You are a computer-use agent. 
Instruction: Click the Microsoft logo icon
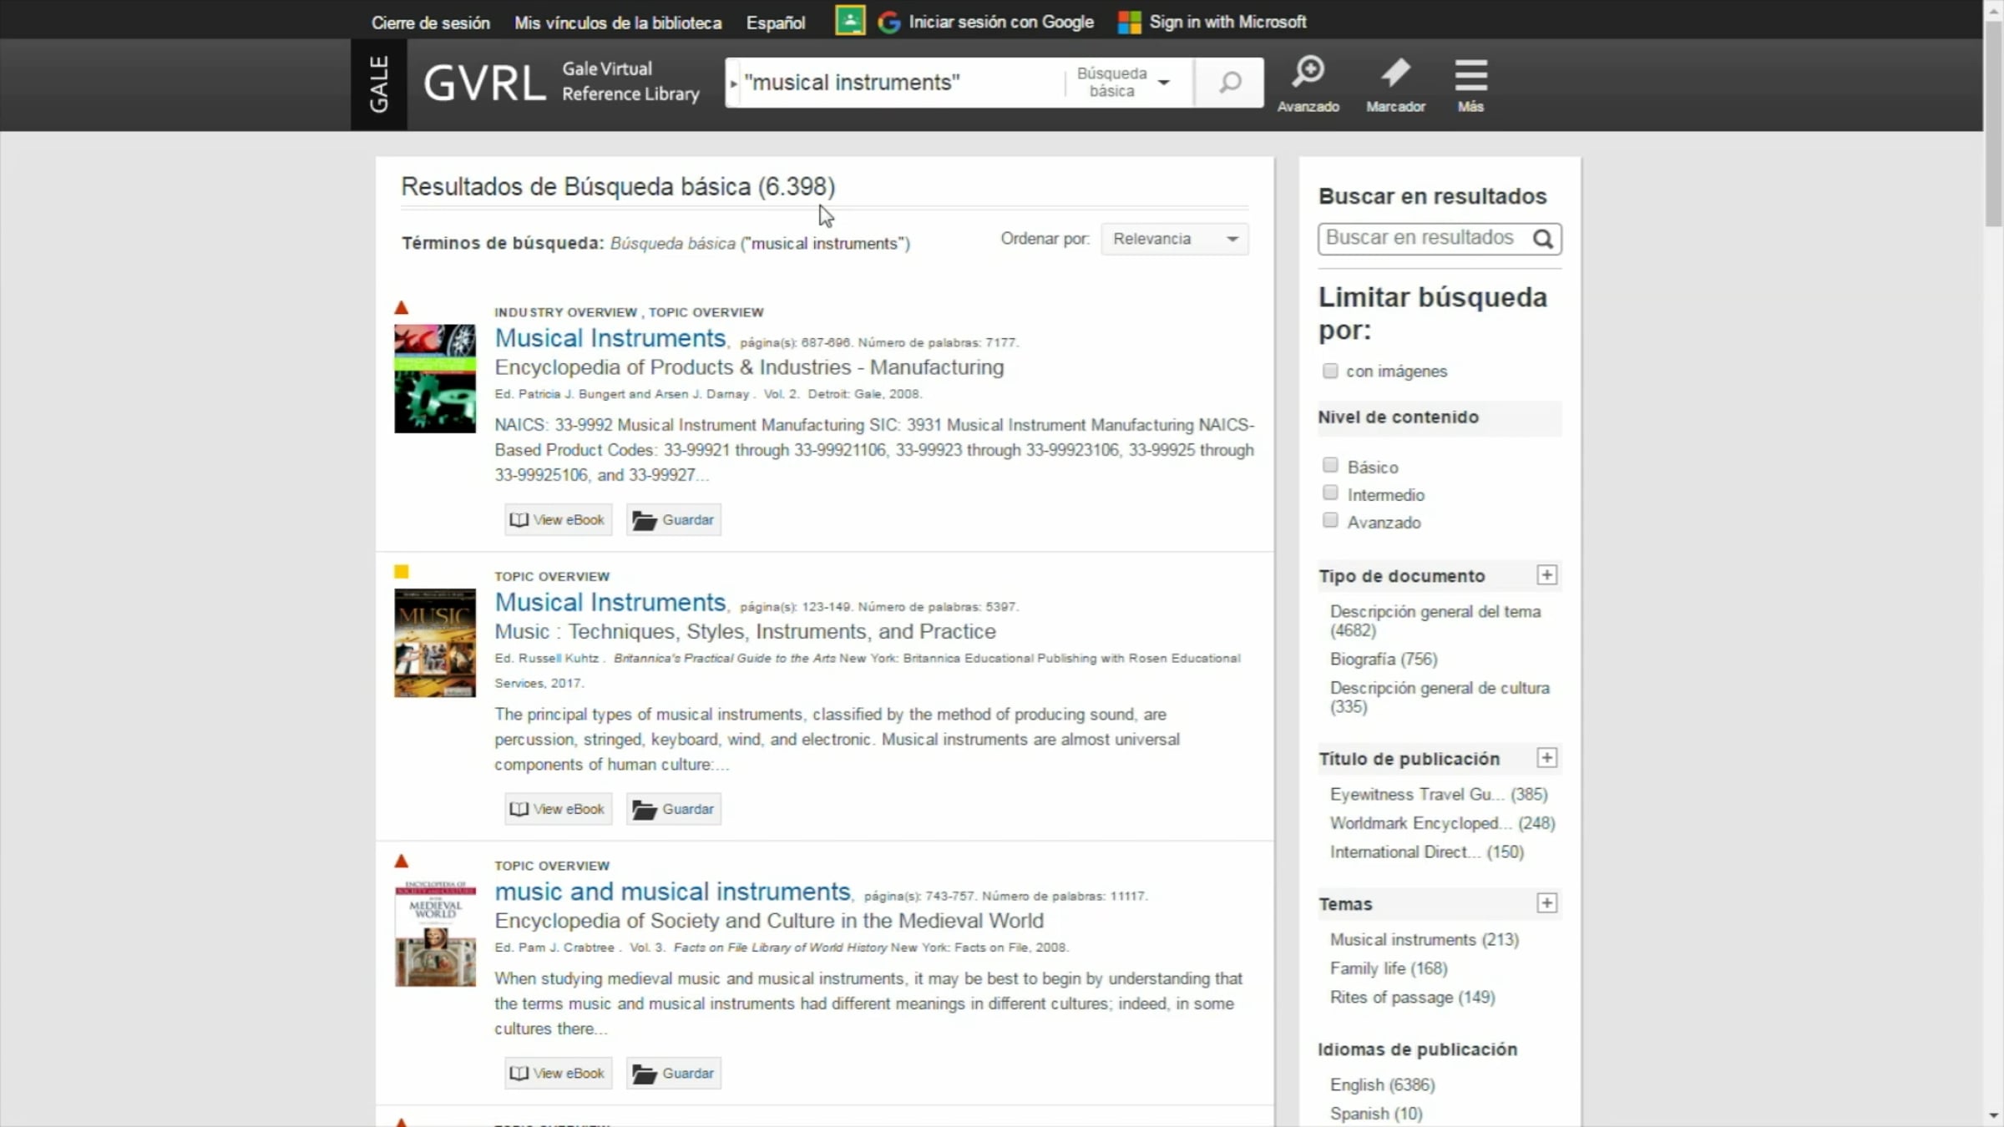tap(1129, 23)
